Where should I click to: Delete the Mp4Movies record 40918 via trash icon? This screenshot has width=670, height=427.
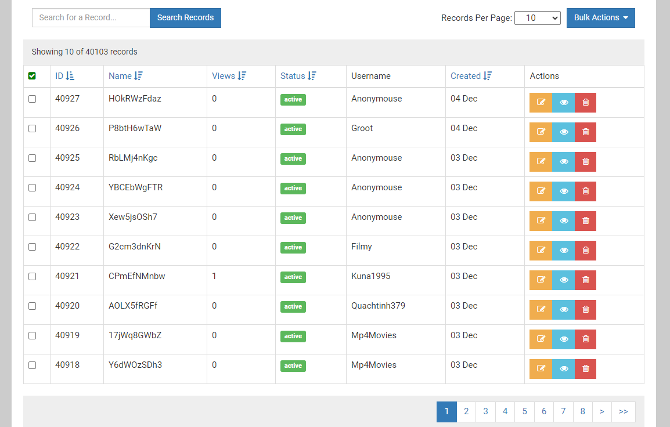coord(585,368)
